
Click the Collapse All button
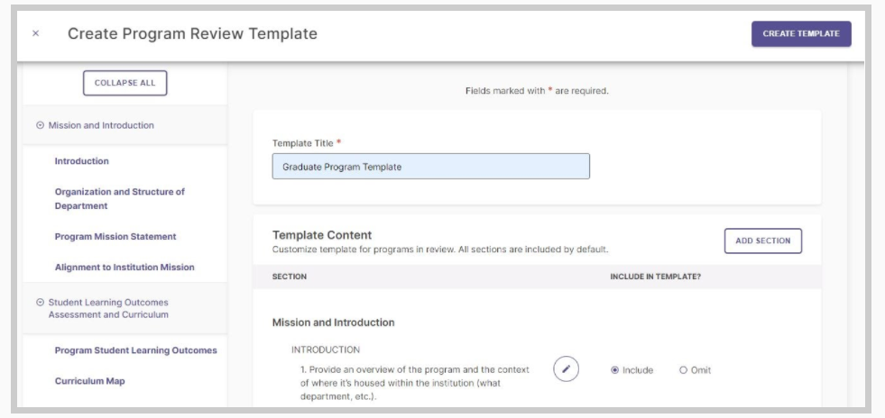click(124, 83)
